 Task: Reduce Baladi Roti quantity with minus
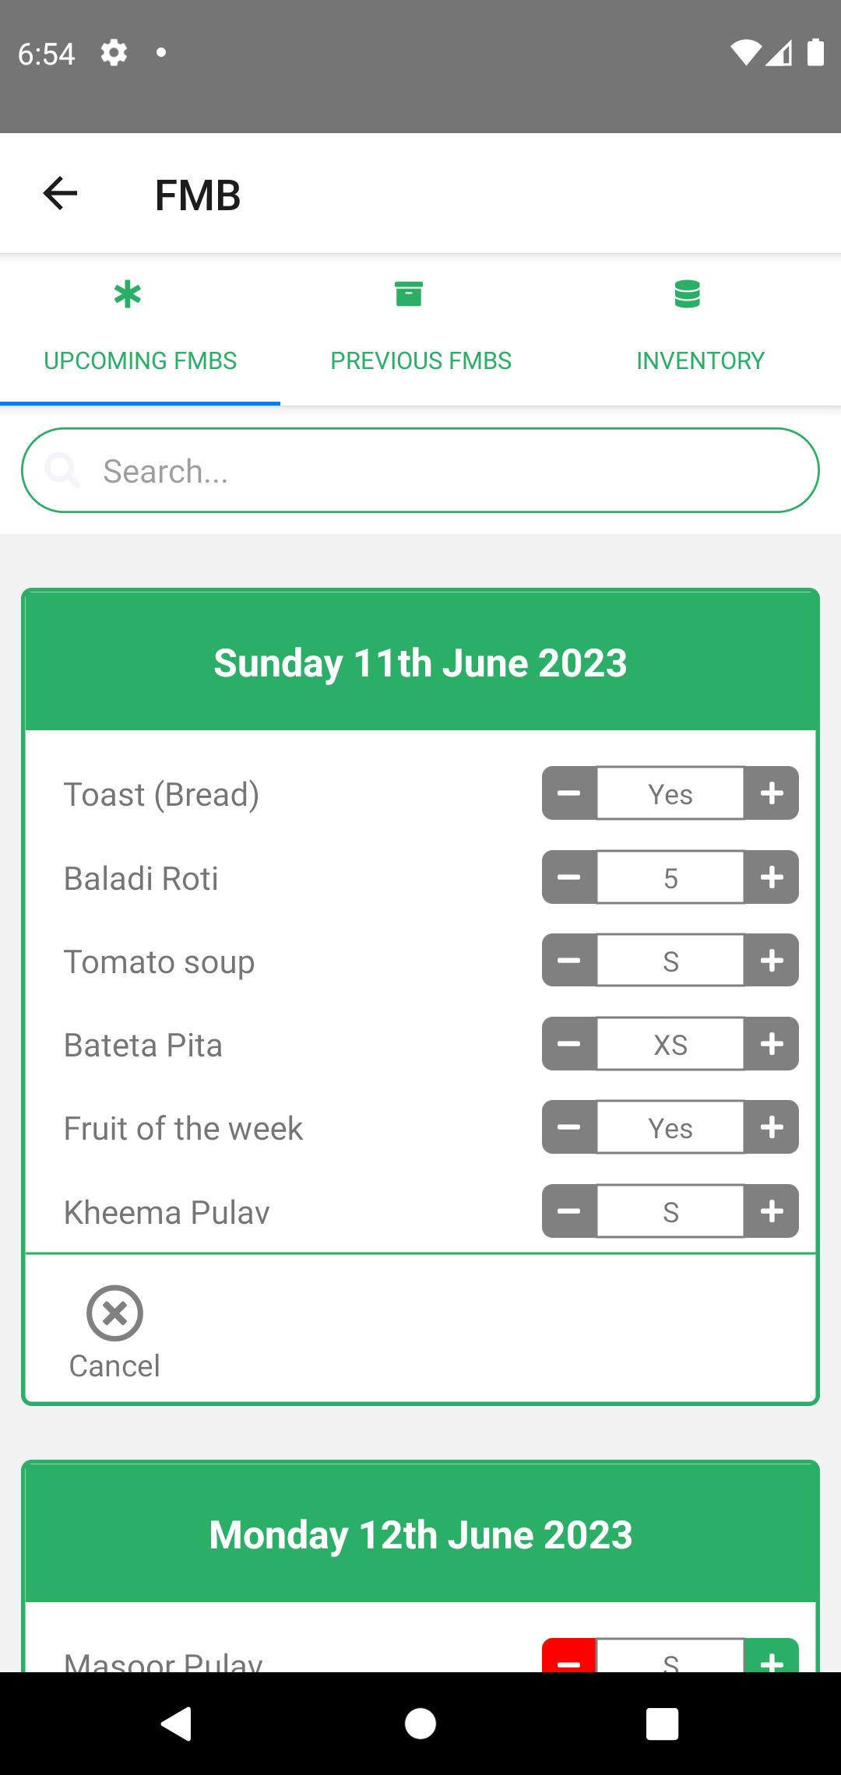point(569,877)
